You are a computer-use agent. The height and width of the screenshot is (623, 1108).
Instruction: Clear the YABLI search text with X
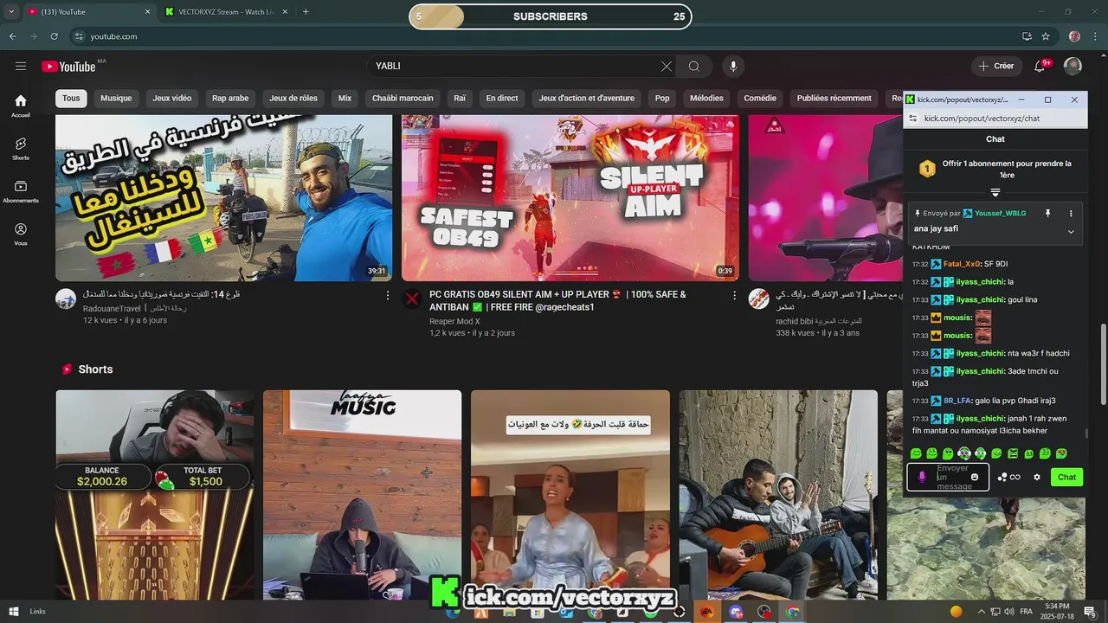pos(667,67)
